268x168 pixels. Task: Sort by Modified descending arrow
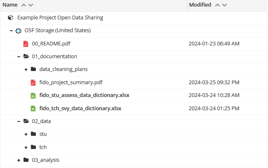(225, 5)
